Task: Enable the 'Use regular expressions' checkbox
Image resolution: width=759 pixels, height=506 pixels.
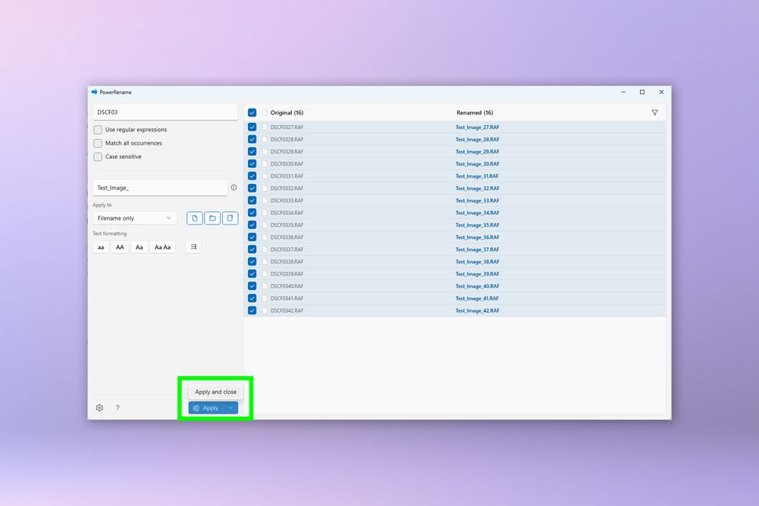Action: 99,130
